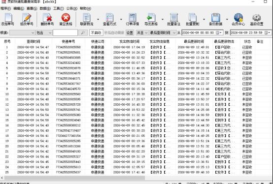Expand the 查看方式 dropdown arrow
The image size is (273, 184).
click(121, 19)
